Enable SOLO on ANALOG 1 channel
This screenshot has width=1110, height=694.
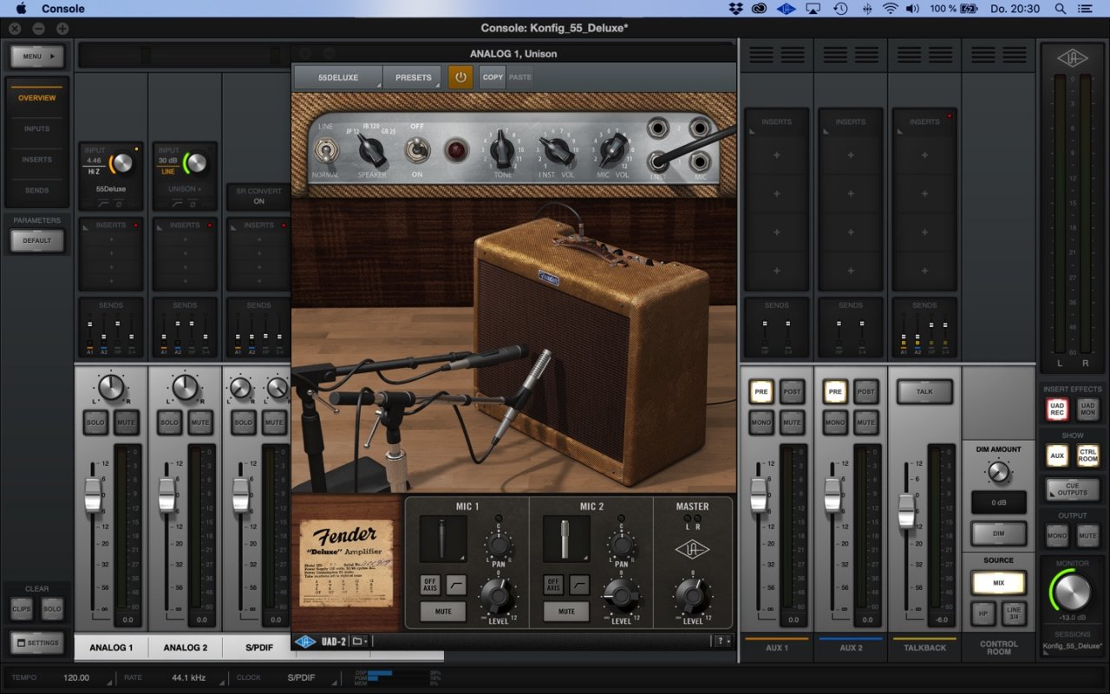tap(95, 422)
